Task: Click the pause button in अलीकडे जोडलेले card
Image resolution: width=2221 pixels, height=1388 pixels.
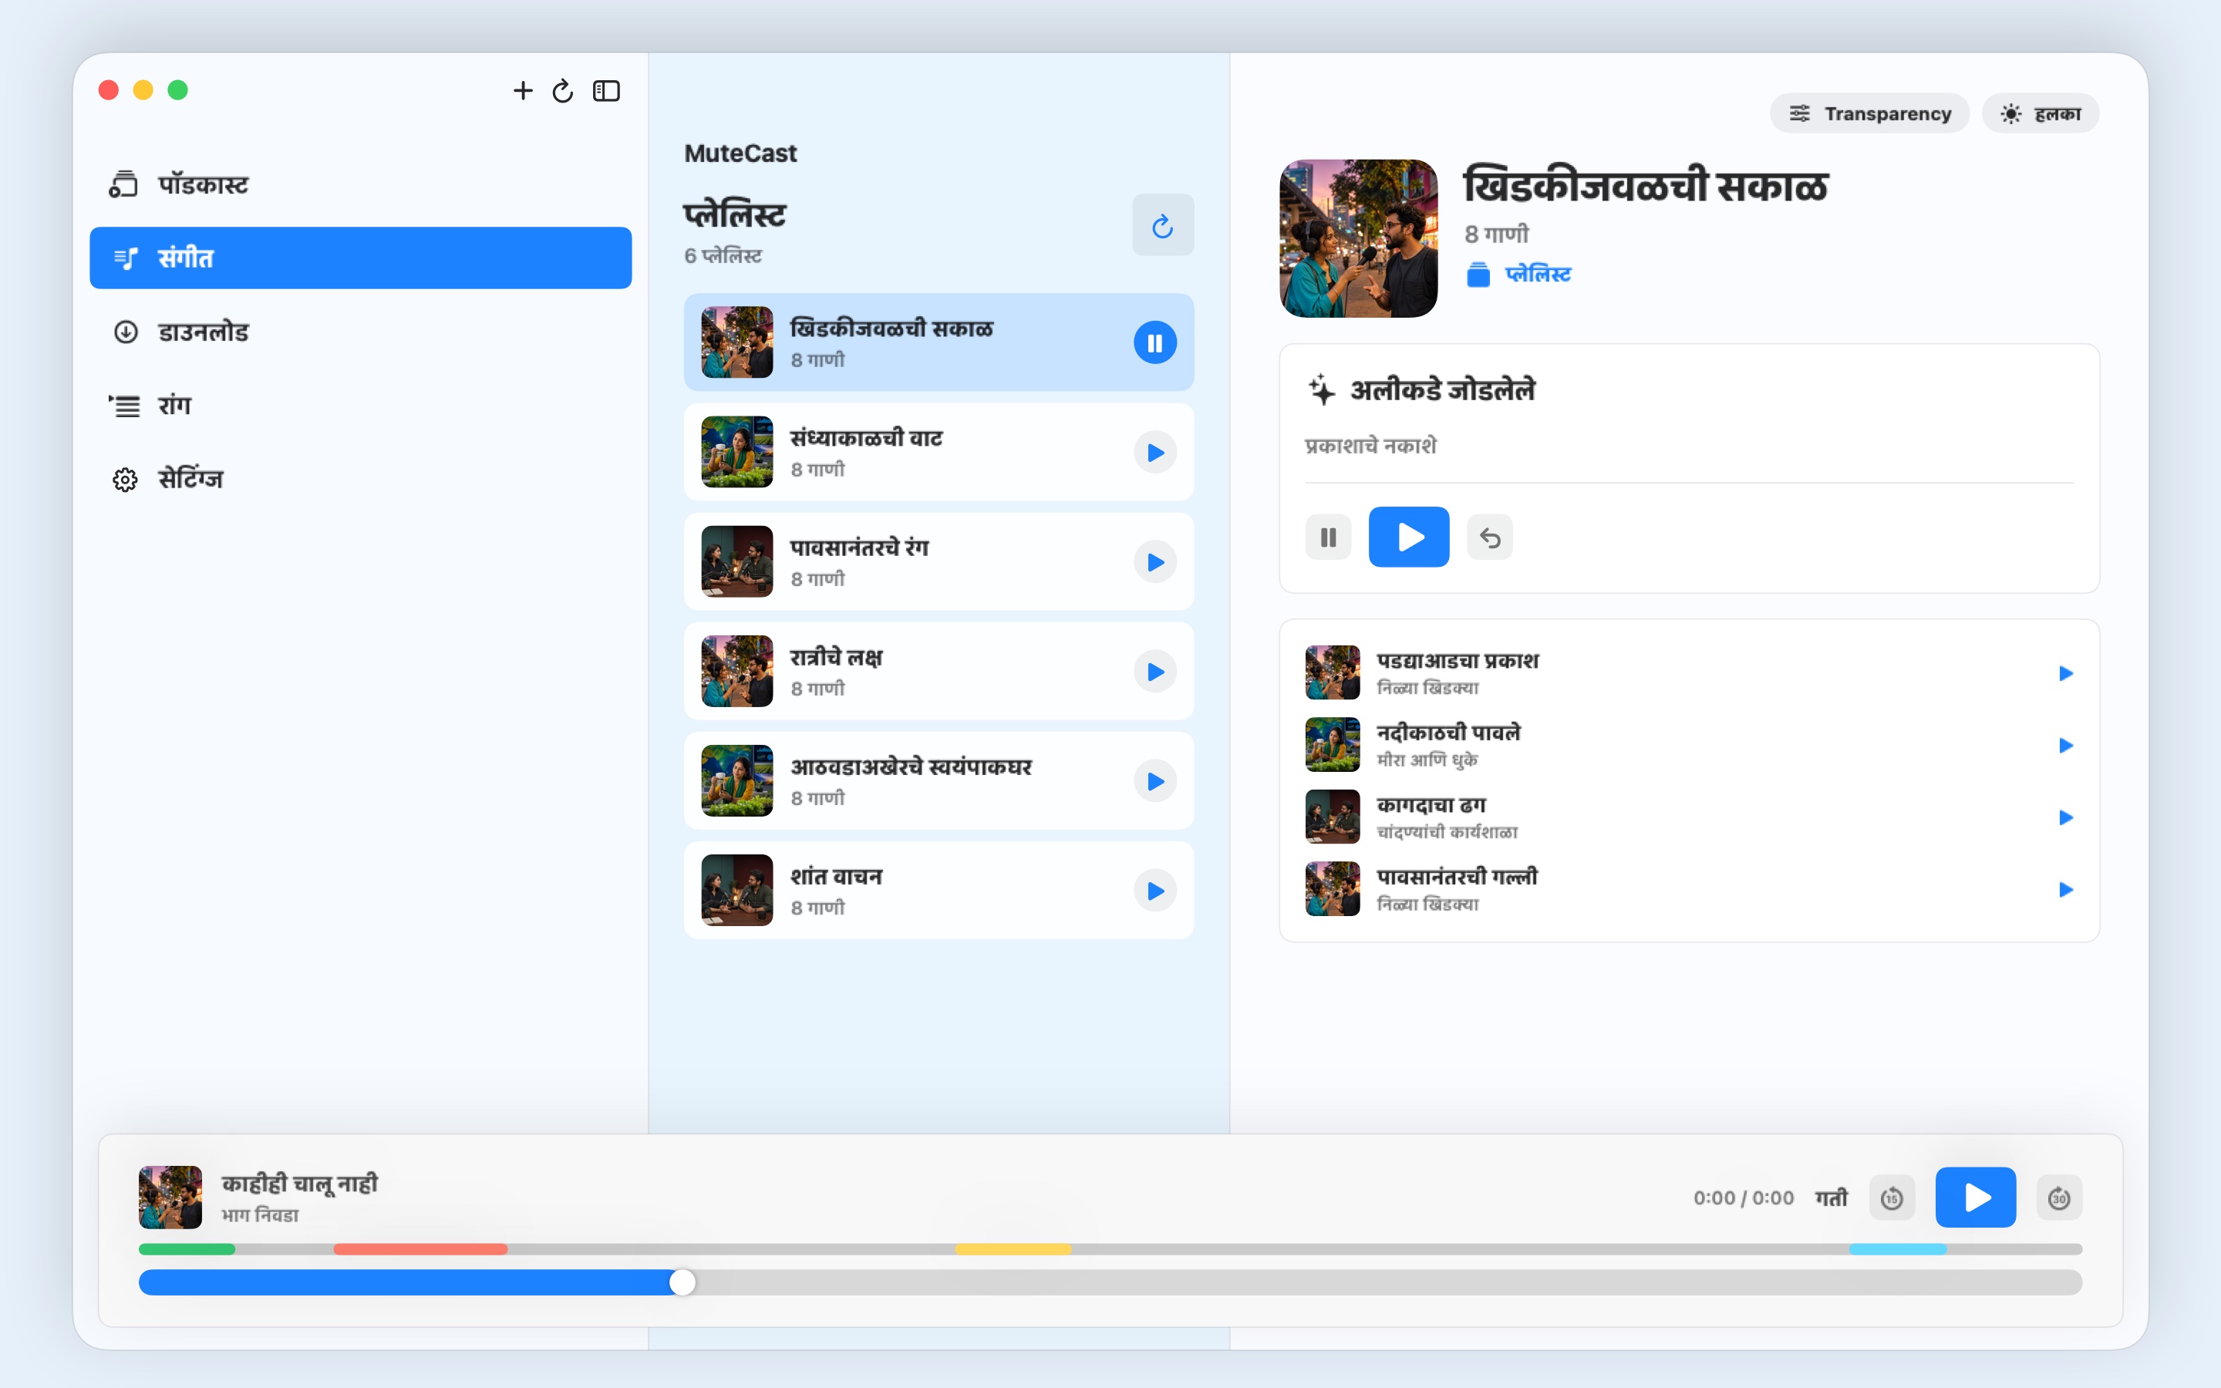Action: 1328,537
